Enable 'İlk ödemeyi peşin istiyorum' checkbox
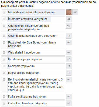 [4, 59]
